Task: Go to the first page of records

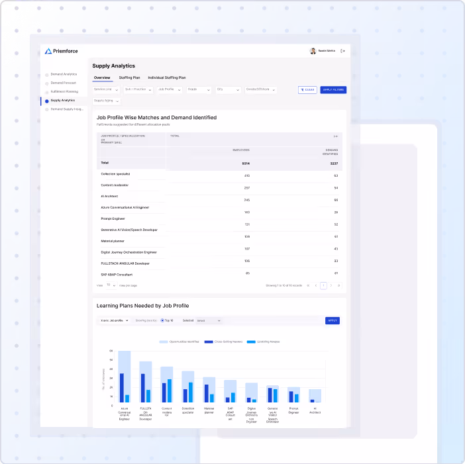Action: tap(308, 285)
